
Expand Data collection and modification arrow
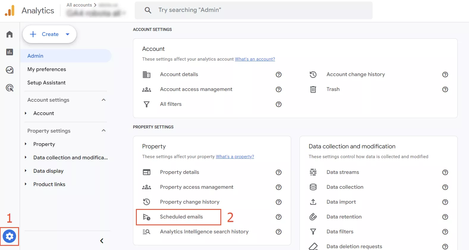26,157
